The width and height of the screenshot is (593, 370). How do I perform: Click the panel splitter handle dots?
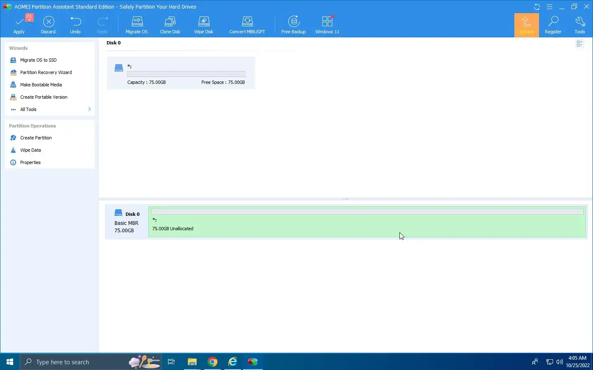(346, 199)
